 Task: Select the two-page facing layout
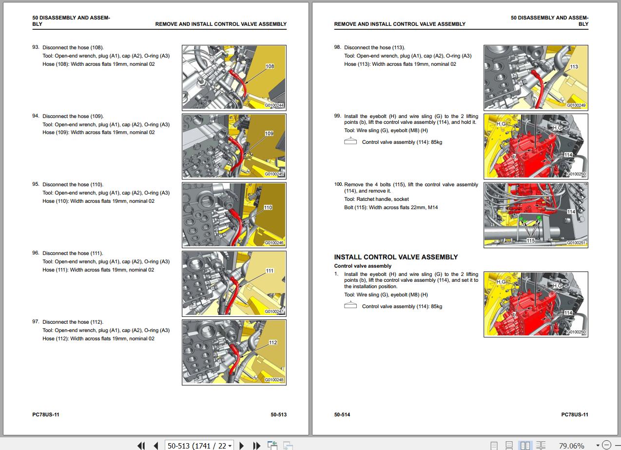click(x=525, y=445)
